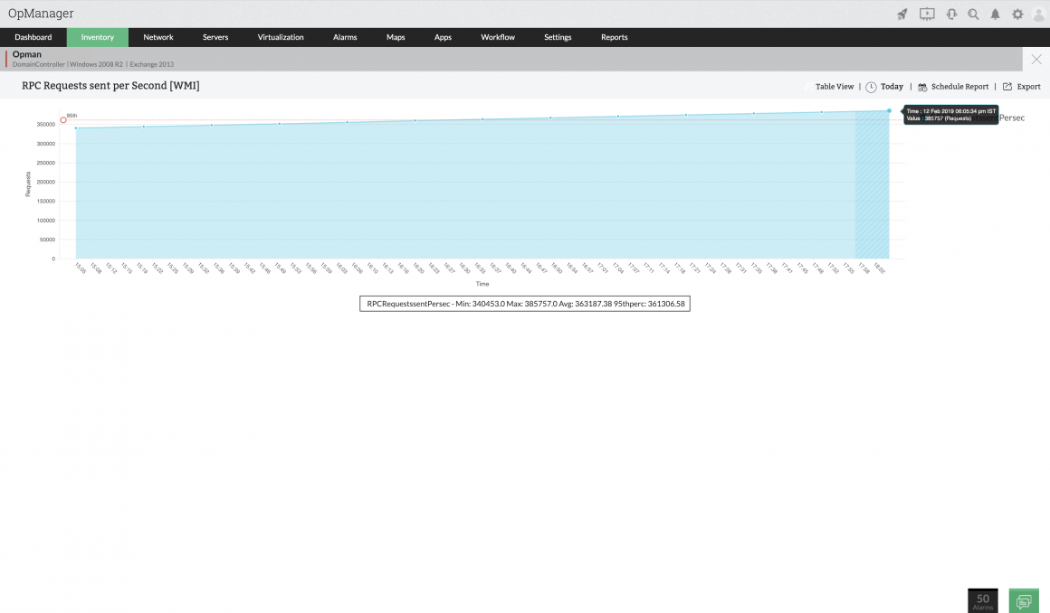Open the Virtualization menu
This screenshot has height=613, width=1050.
281,37
